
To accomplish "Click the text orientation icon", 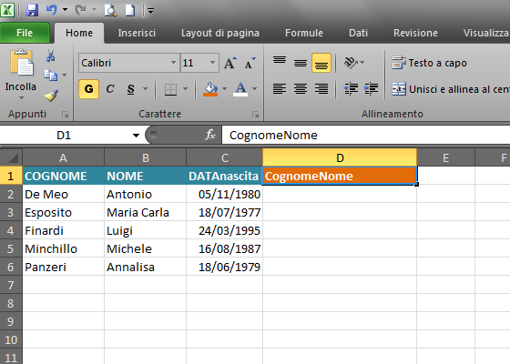I will point(351,63).
